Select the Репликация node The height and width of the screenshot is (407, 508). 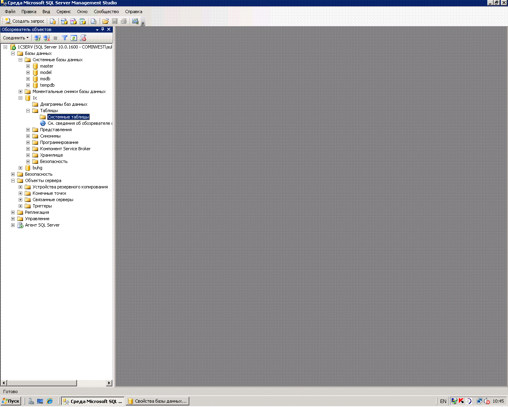click(x=37, y=212)
